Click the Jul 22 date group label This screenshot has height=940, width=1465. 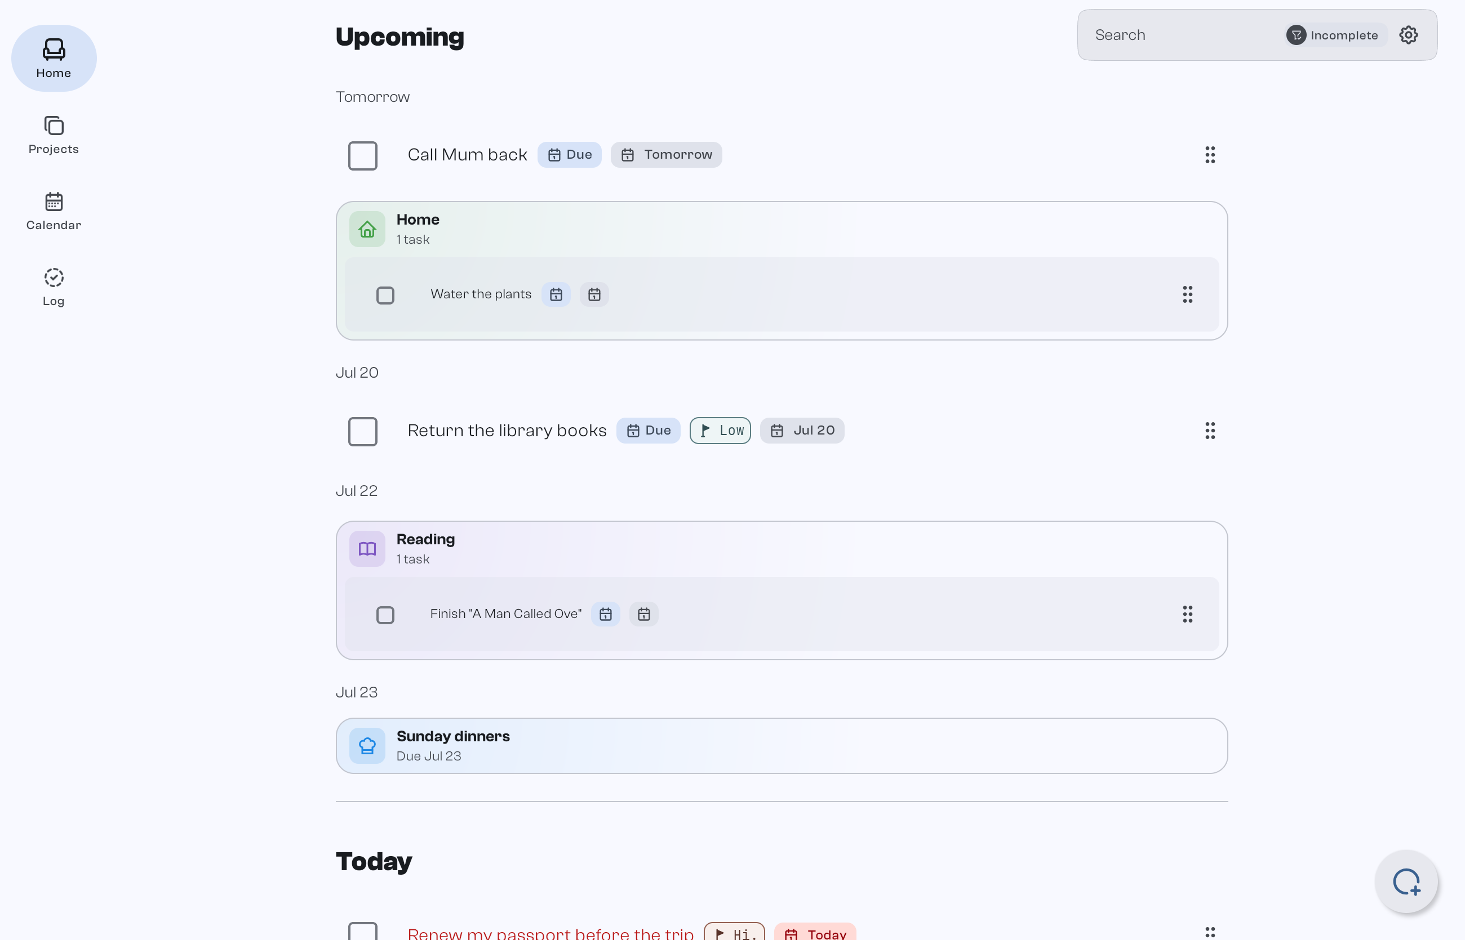357,491
